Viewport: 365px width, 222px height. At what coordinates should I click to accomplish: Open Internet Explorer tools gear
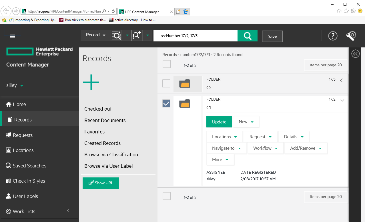click(x=353, y=11)
